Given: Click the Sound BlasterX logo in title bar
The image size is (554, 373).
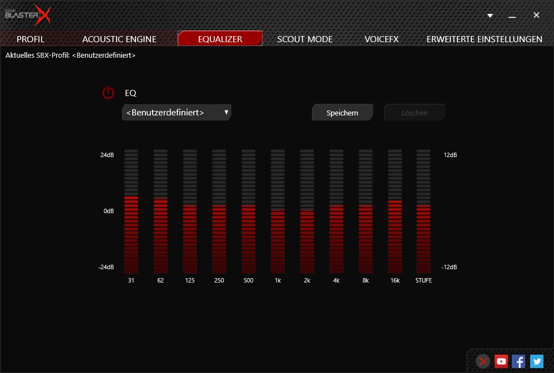Looking at the screenshot, I should (x=28, y=16).
